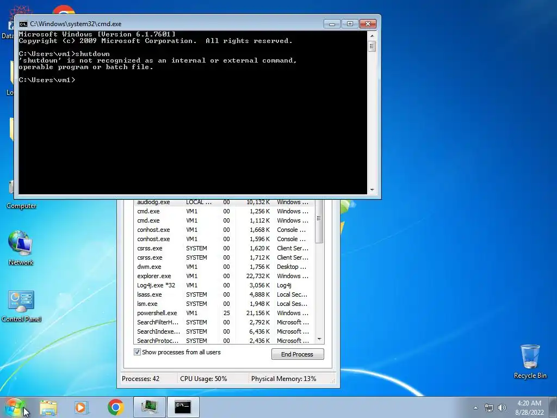Open Google Chrome from the taskbar
Image resolution: width=557 pixels, height=418 pixels.
[115, 407]
